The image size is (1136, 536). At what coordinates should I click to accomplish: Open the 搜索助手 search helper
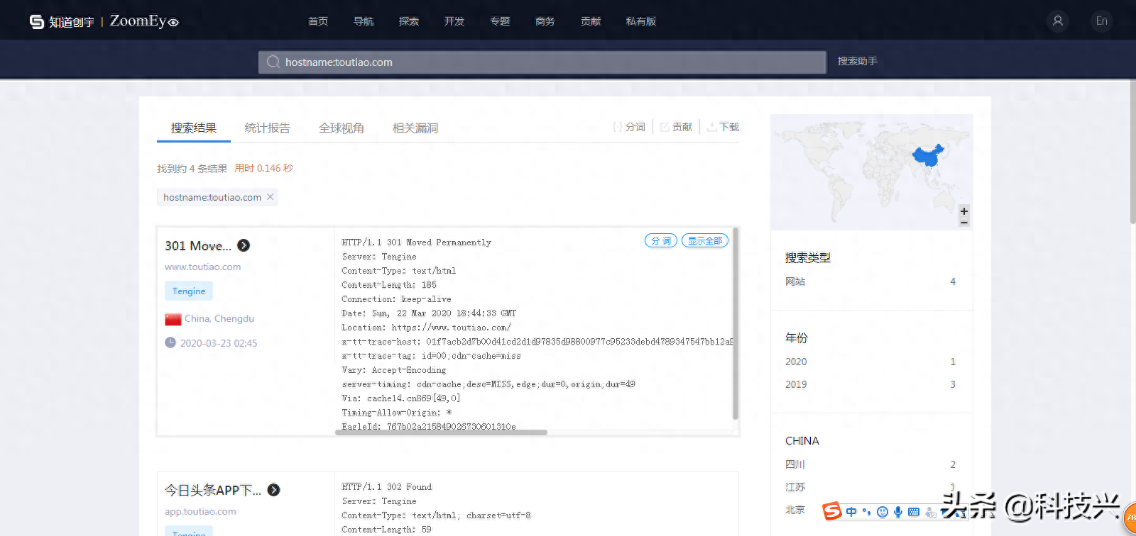(858, 61)
